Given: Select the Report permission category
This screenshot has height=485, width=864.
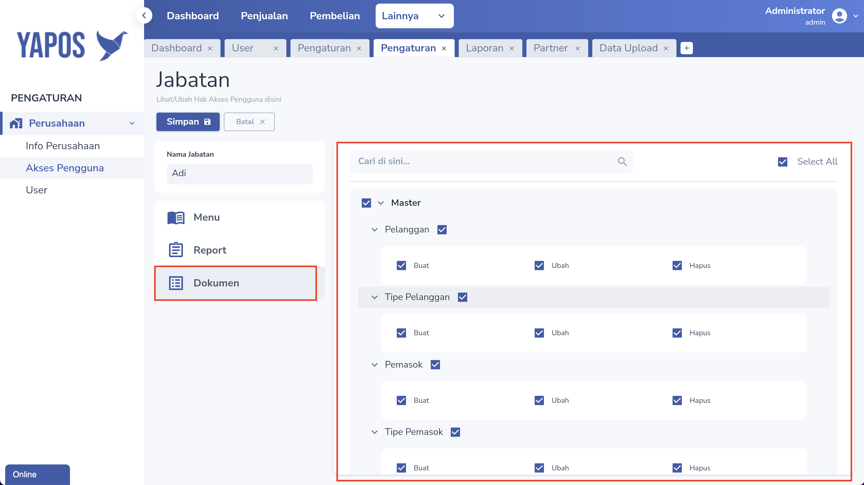Looking at the screenshot, I should 240,250.
